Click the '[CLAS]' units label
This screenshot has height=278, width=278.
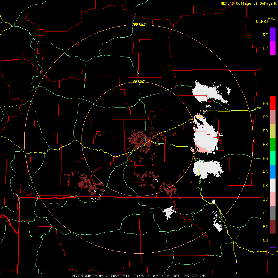(x=261, y=21)
